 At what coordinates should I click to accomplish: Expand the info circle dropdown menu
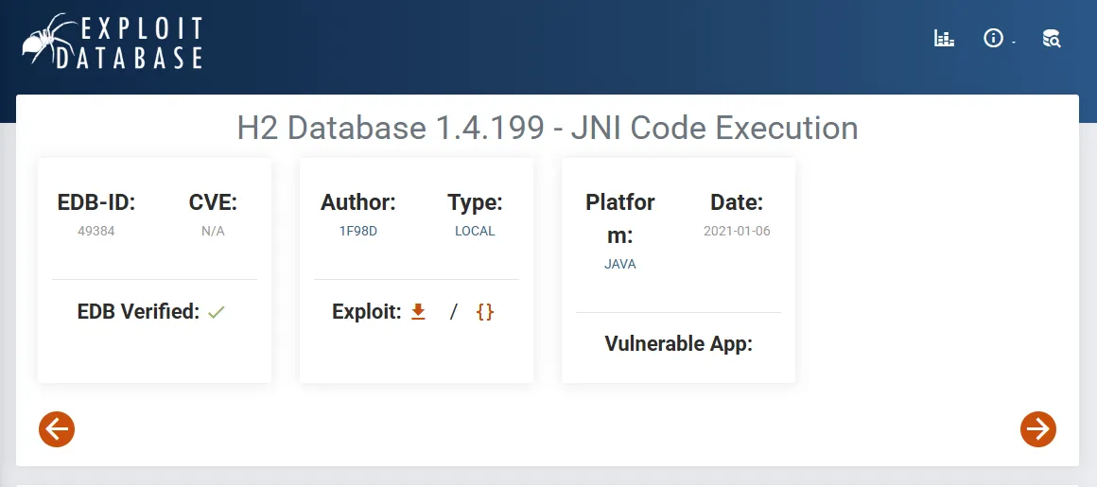pos(999,39)
